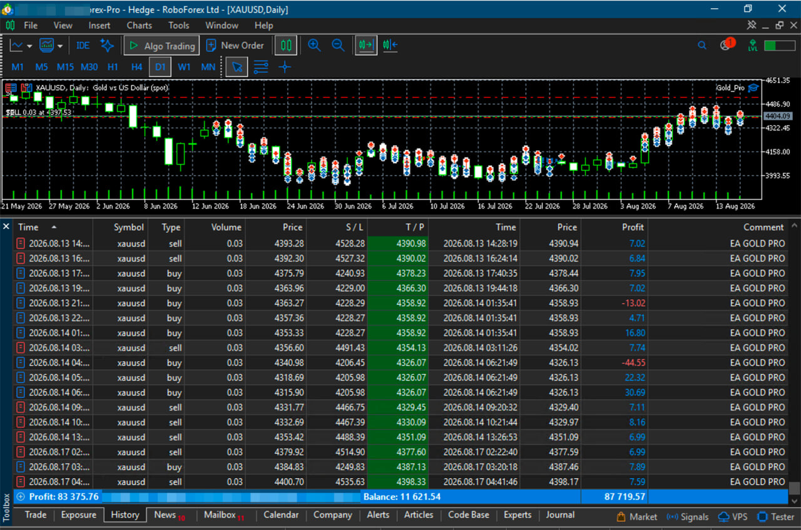Open the Signals link
The height and width of the screenshot is (530, 801).
pos(688,517)
